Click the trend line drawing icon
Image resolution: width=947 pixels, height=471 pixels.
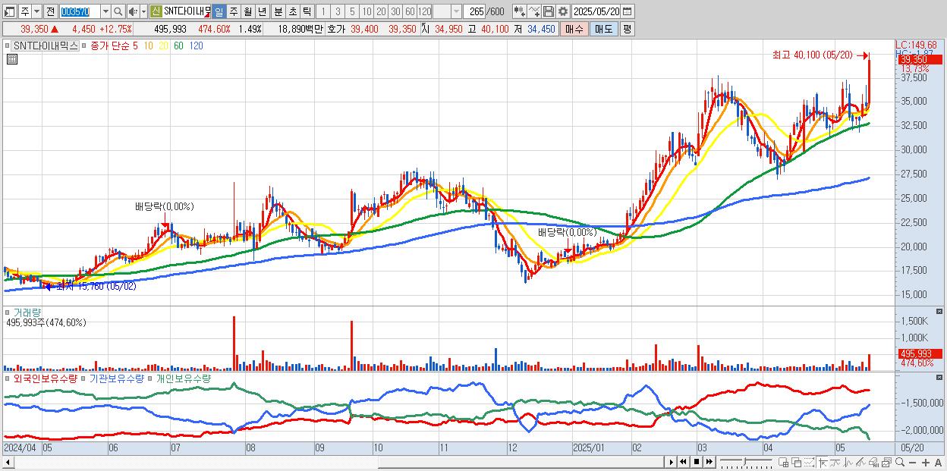835,462
